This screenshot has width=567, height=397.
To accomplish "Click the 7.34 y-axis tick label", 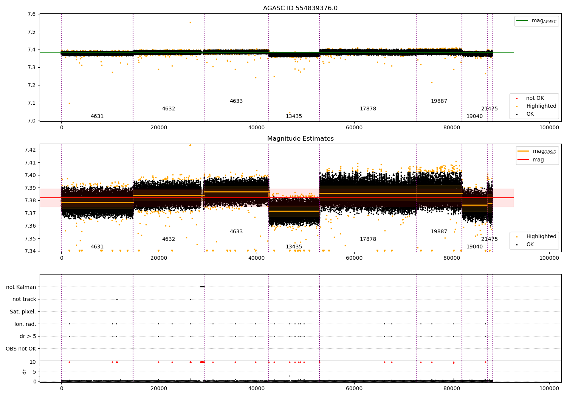I will coord(30,251).
